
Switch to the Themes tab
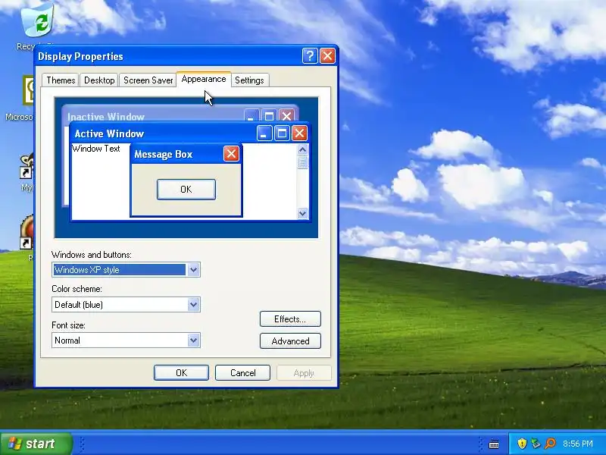[x=61, y=80]
